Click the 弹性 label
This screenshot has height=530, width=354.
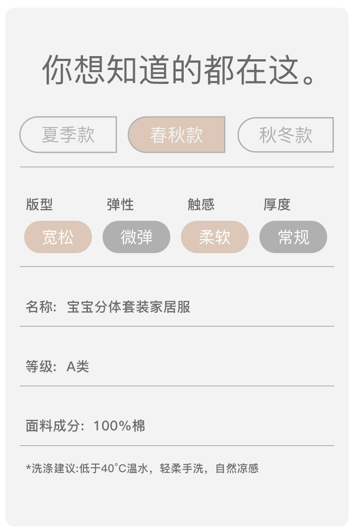point(120,205)
